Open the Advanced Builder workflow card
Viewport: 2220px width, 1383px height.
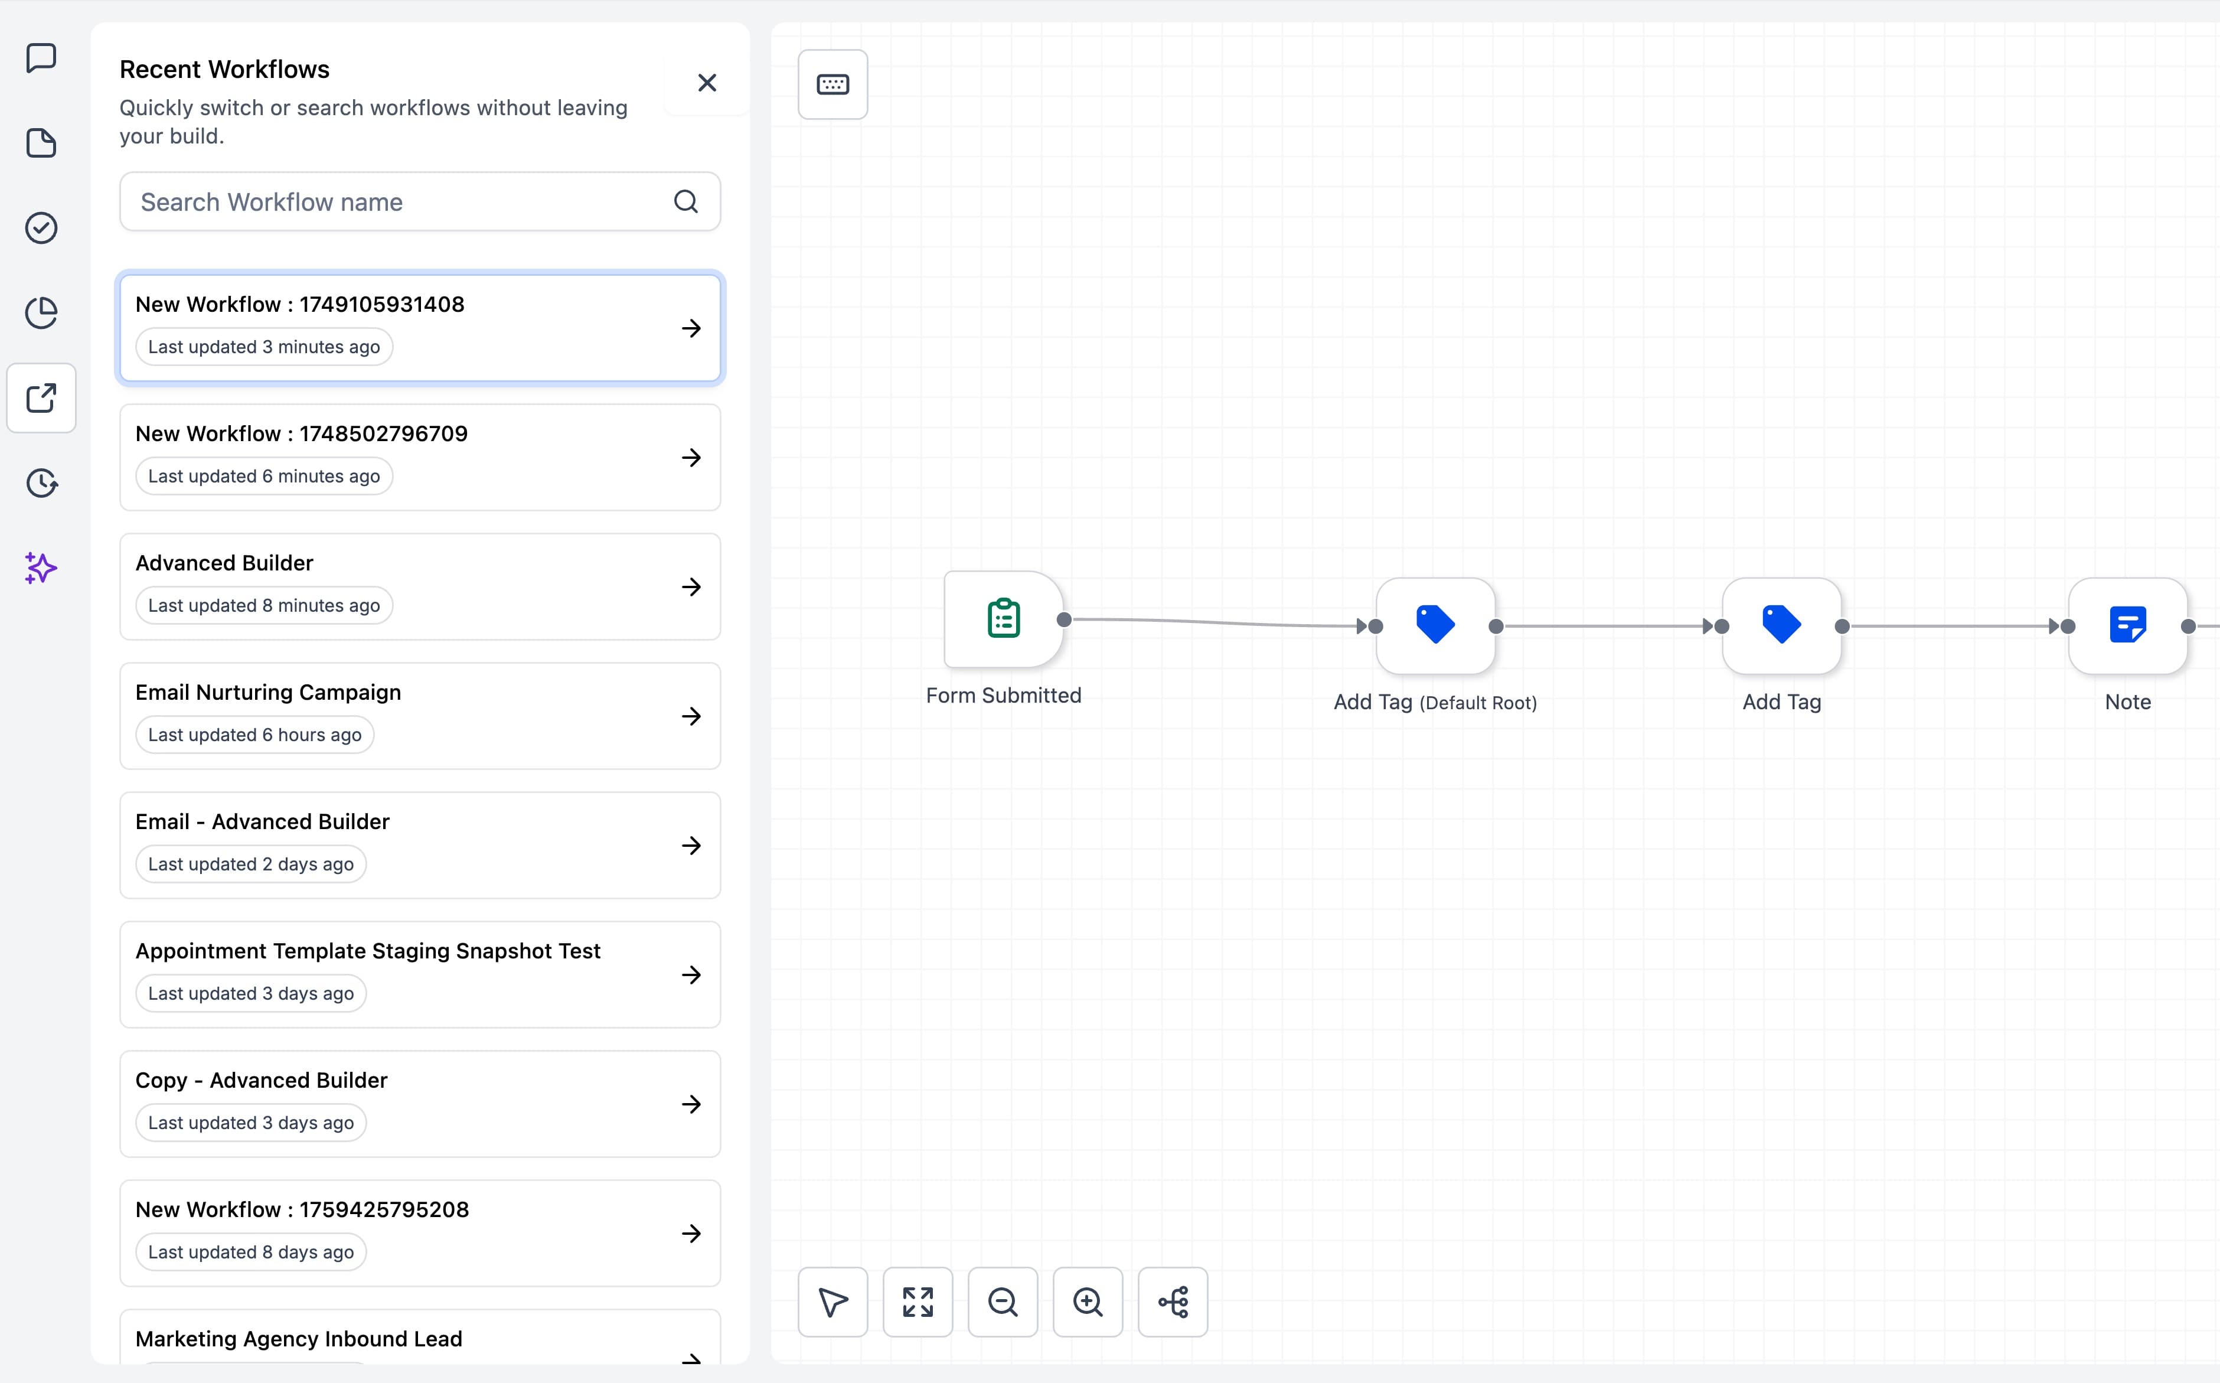tap(420, 586)
